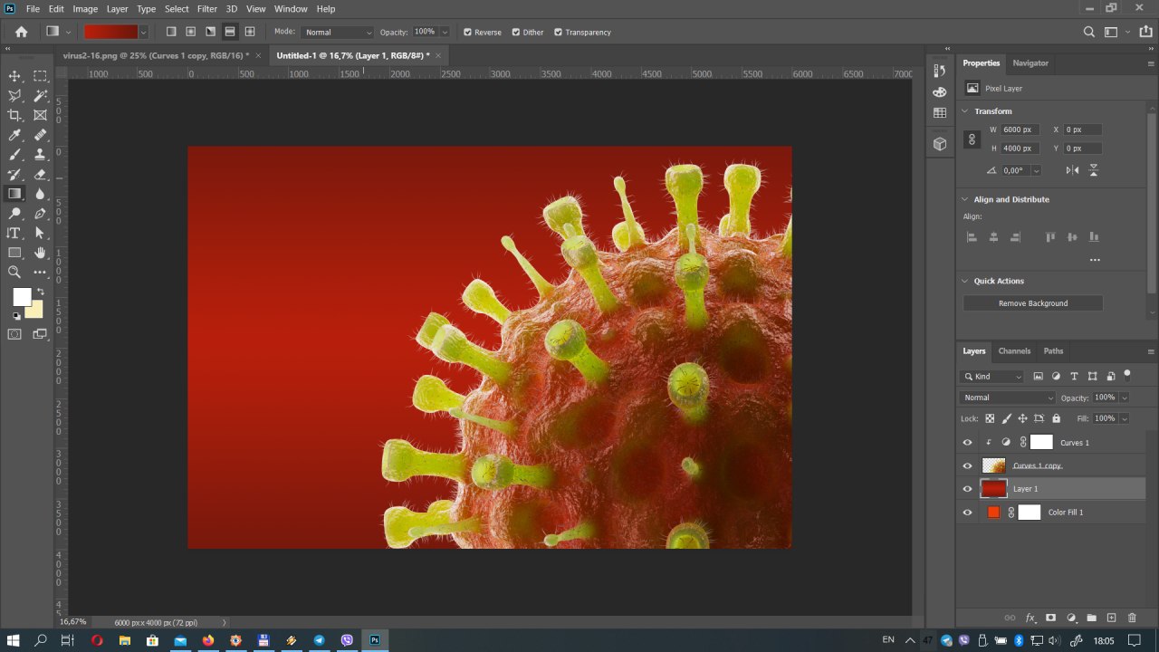Select the Path Selection tool
The width and height of the screenshot is (1159, 652).
(x=40, y=233)
